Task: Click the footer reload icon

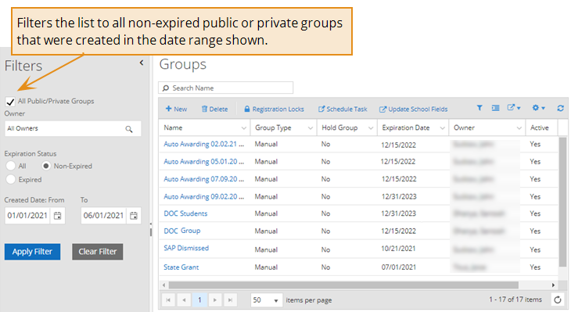Action: (x=558, y=300)
